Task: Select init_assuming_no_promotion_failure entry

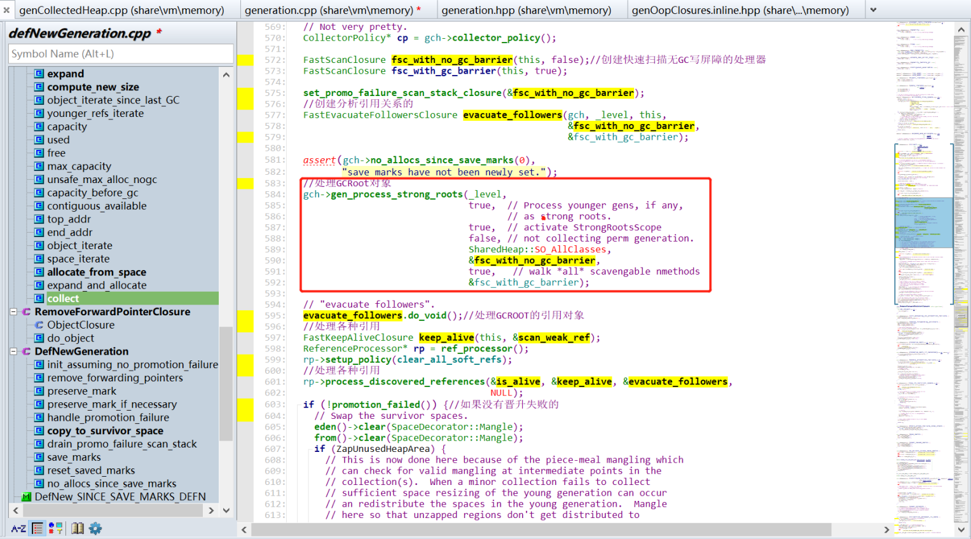Action: pyautogui.click(x=132, y=365)
